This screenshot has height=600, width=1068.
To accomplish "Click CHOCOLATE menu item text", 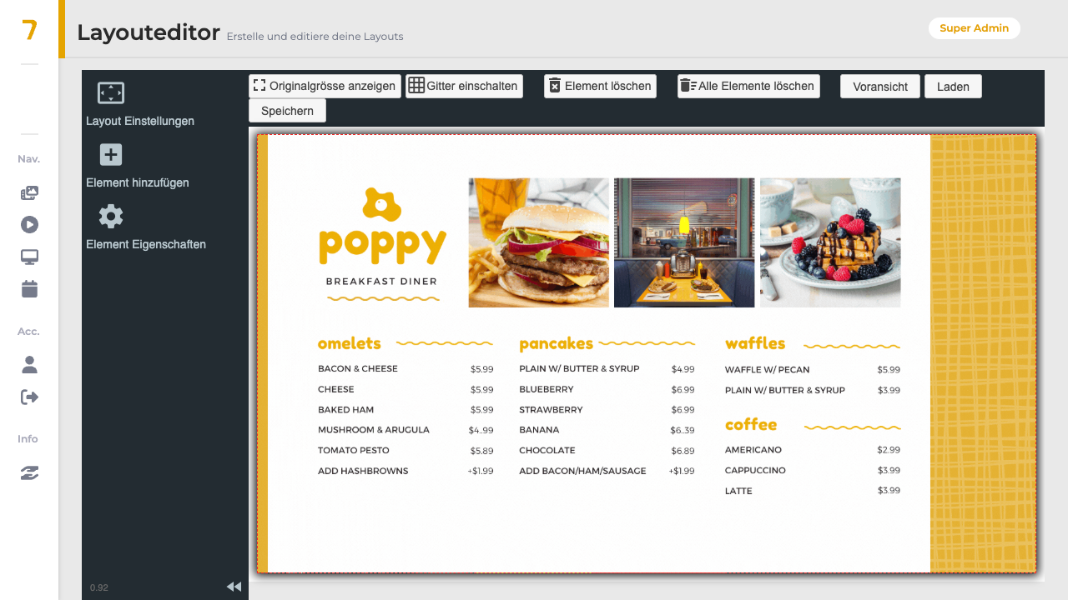I will tap(547, 450).
